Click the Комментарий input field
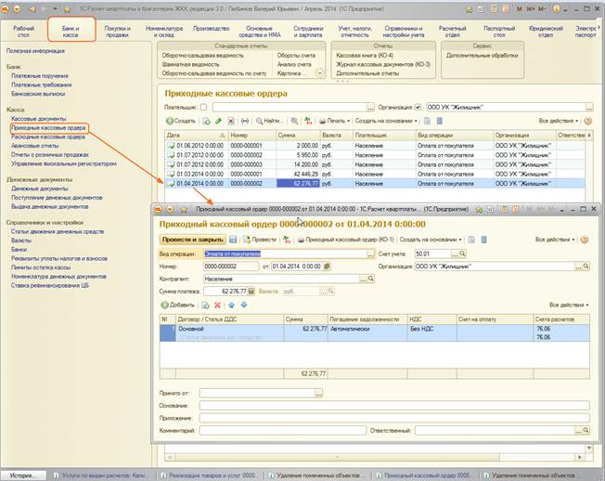This screenshot has height=481, width=605. (282, 430)
